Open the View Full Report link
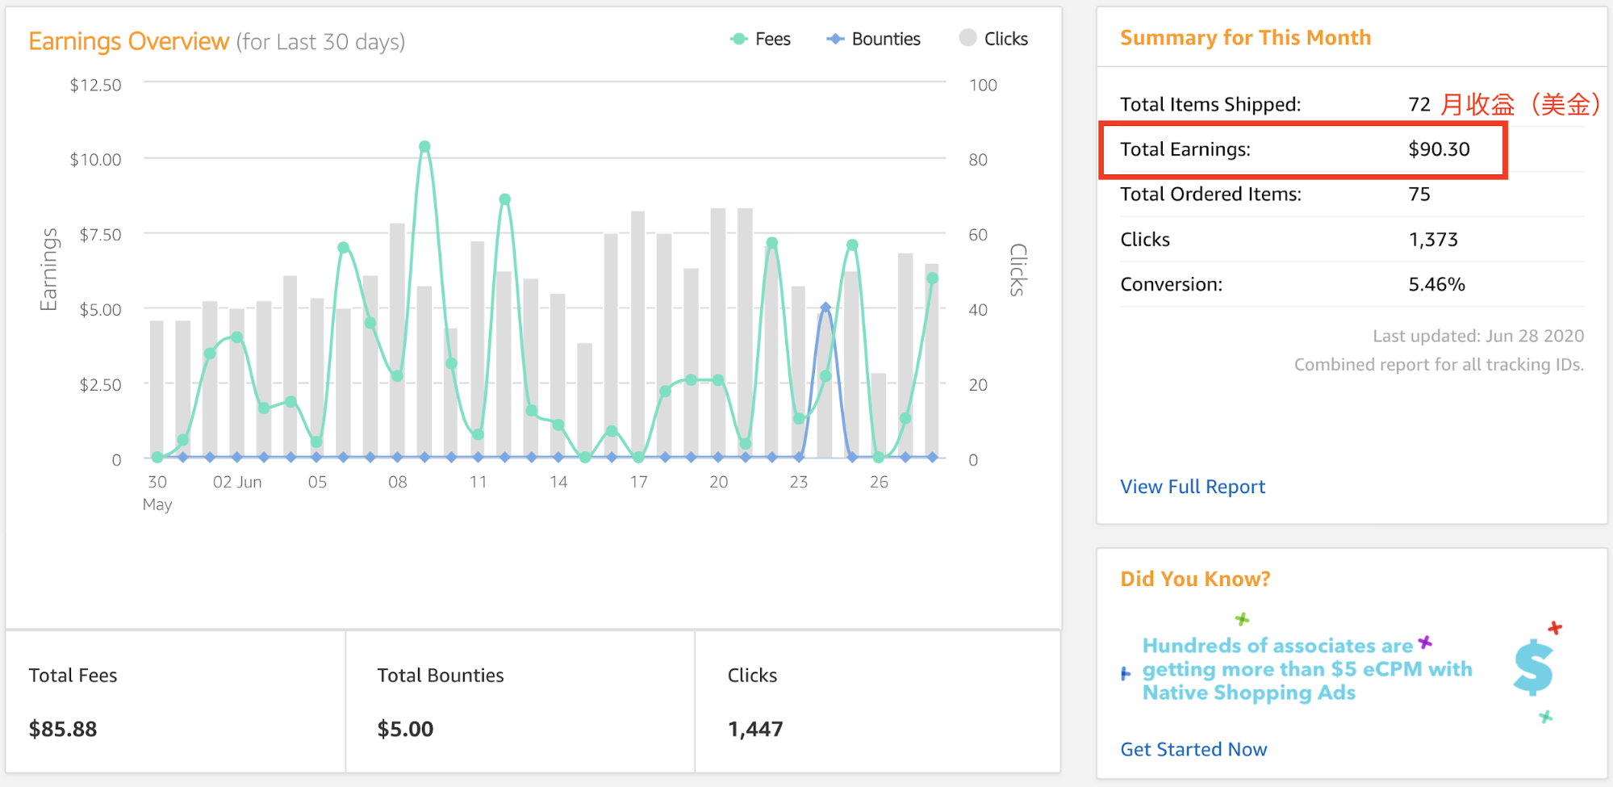Screen dimensions: 1613x787 point(1192,487)
